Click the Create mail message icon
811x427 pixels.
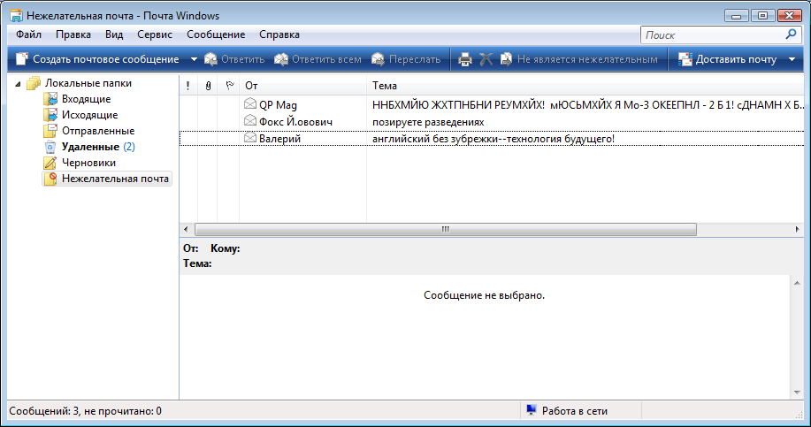point(22,59)
